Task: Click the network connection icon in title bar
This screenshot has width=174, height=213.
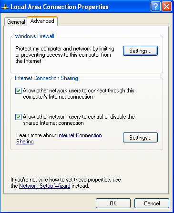Action: [5, 7]
